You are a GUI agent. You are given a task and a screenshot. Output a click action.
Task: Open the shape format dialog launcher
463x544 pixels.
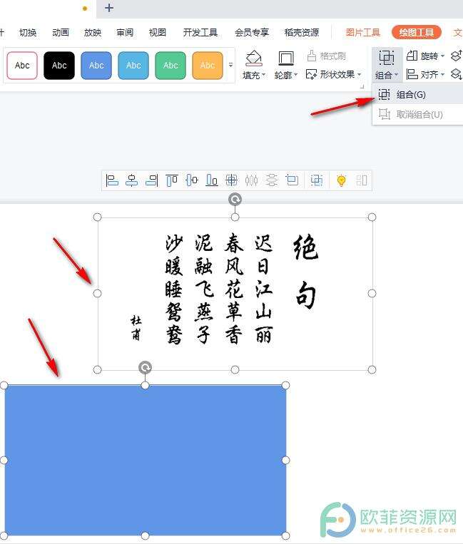[x=362, y=86]
